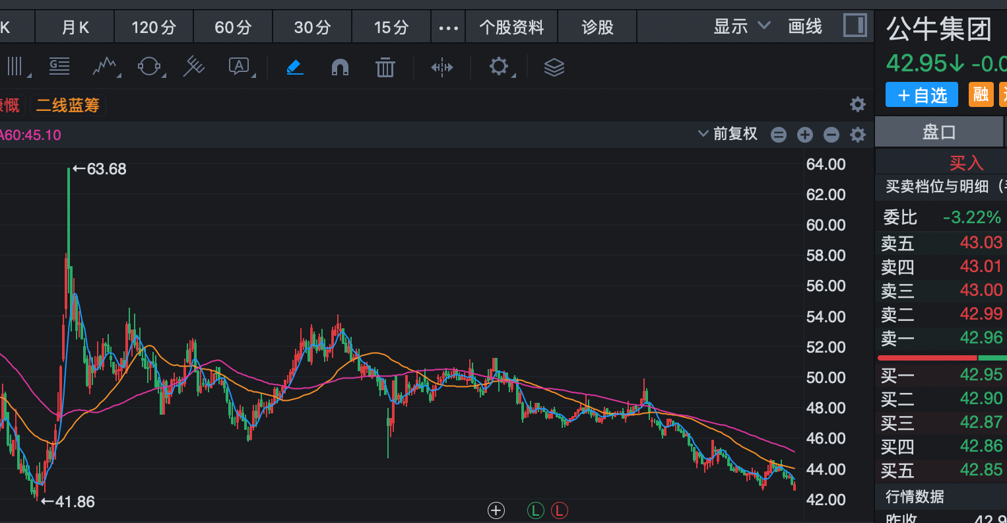Expand the 显示 dropdown

pyautogui.click(x=741, y=26)
